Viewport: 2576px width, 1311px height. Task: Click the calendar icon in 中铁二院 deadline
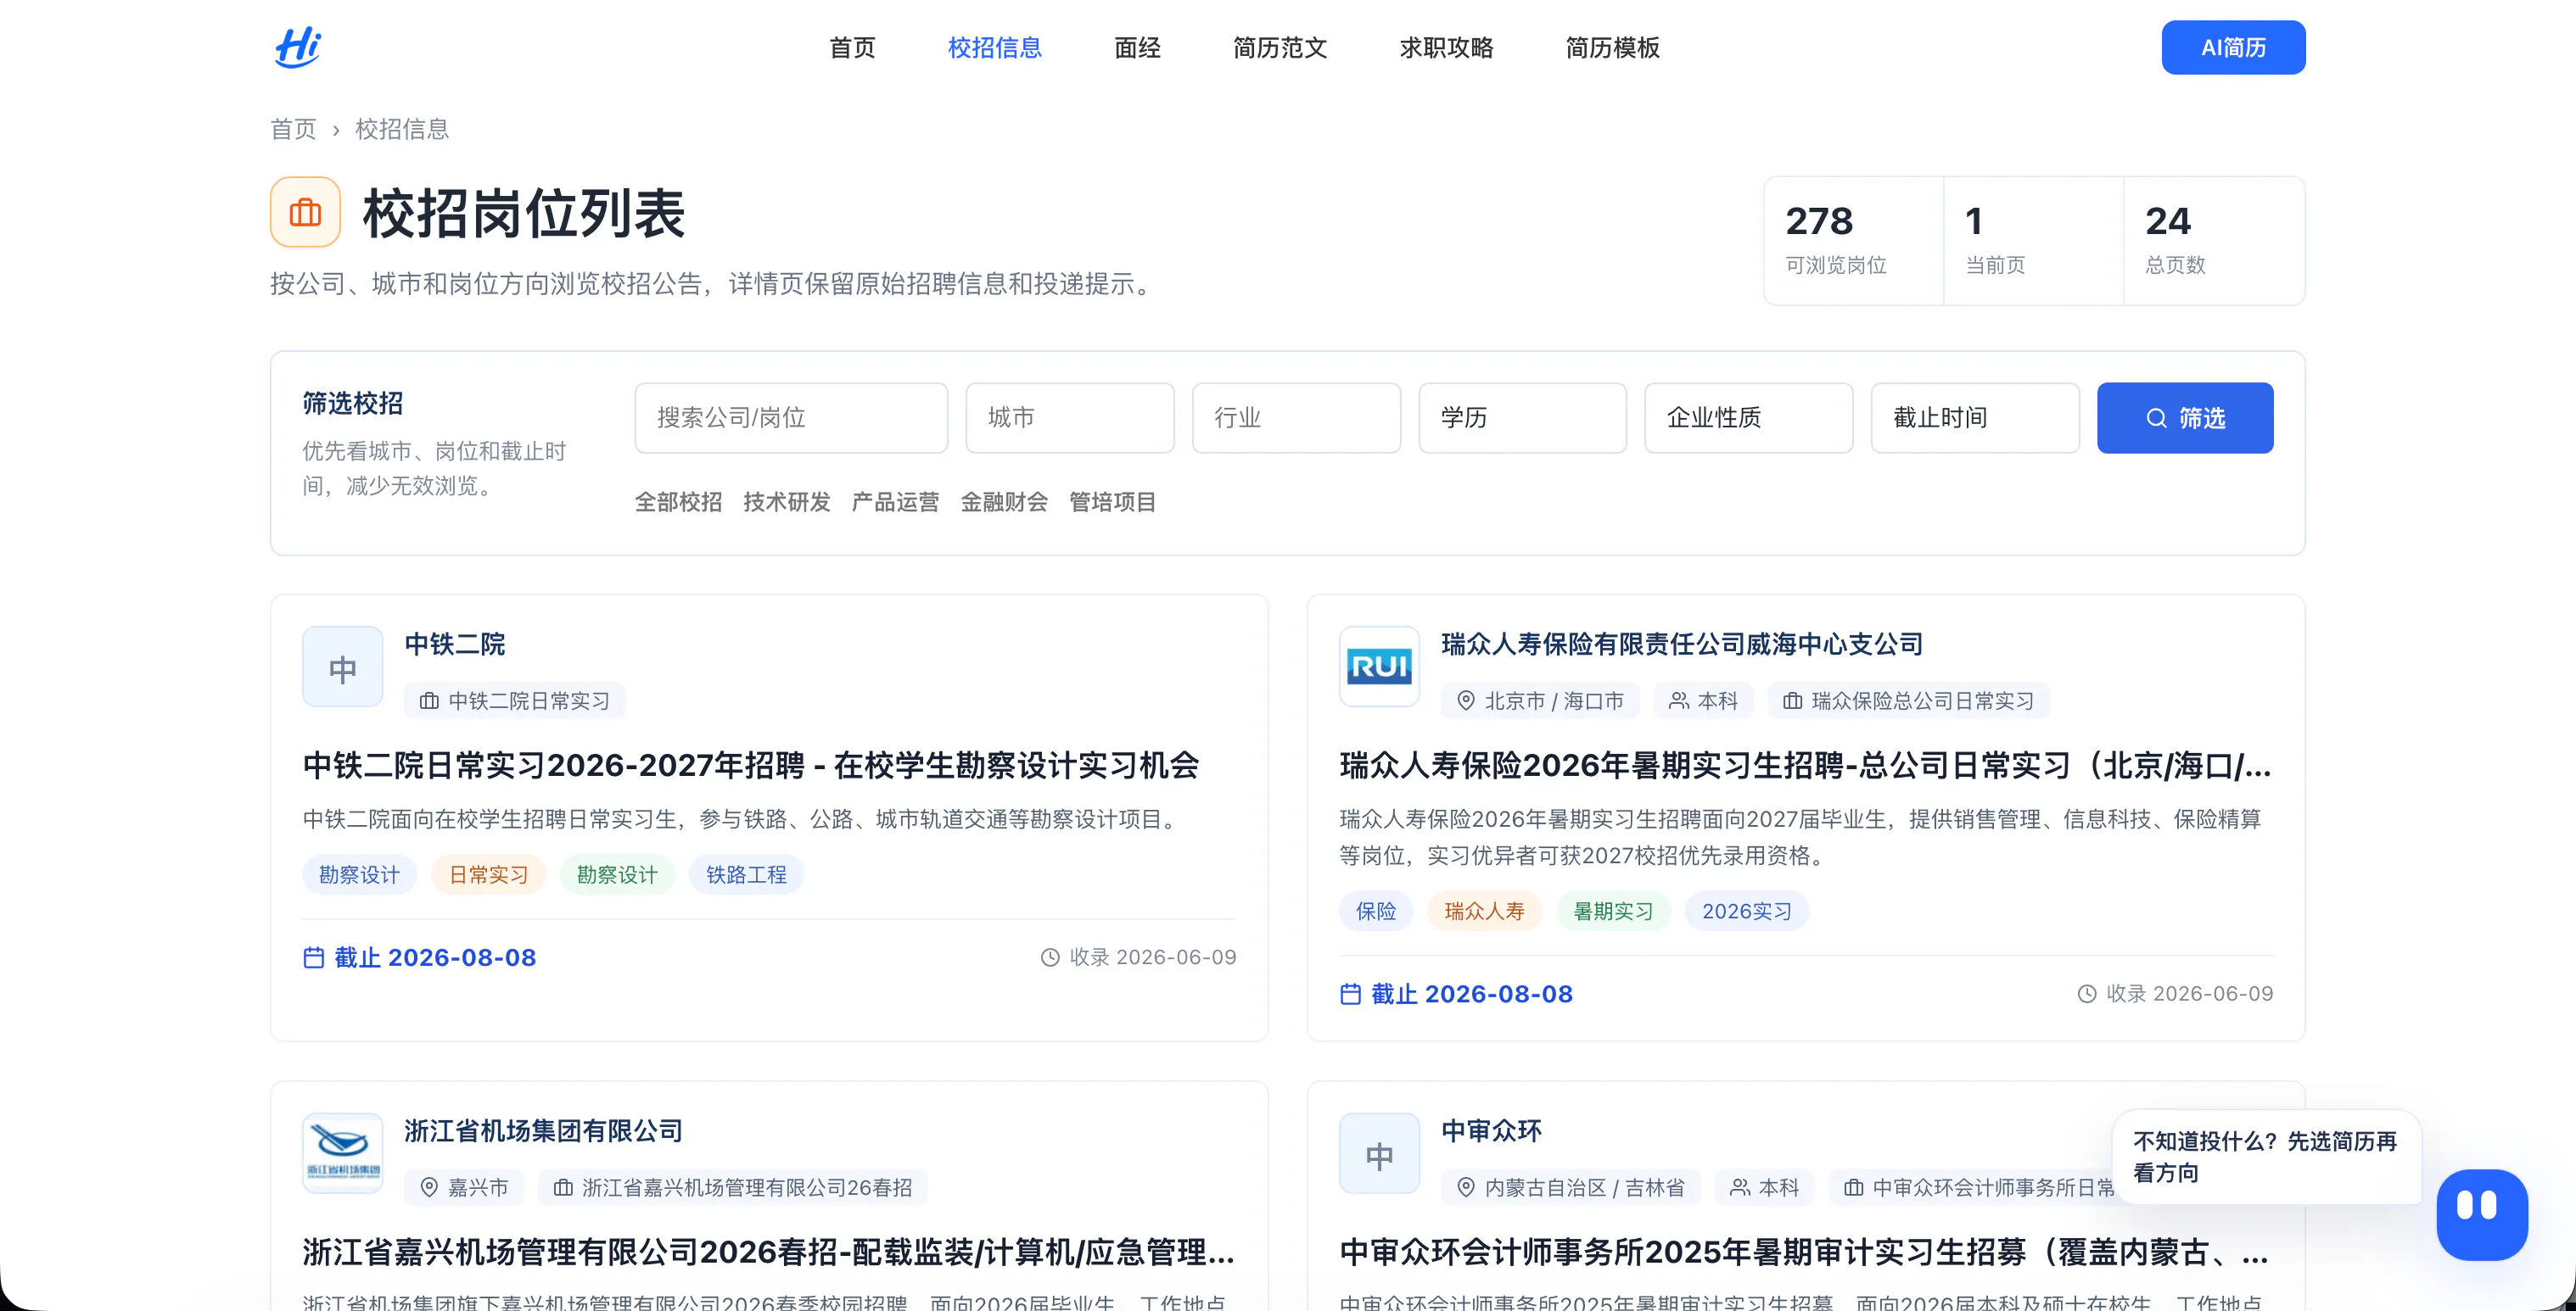click(314, 957)
